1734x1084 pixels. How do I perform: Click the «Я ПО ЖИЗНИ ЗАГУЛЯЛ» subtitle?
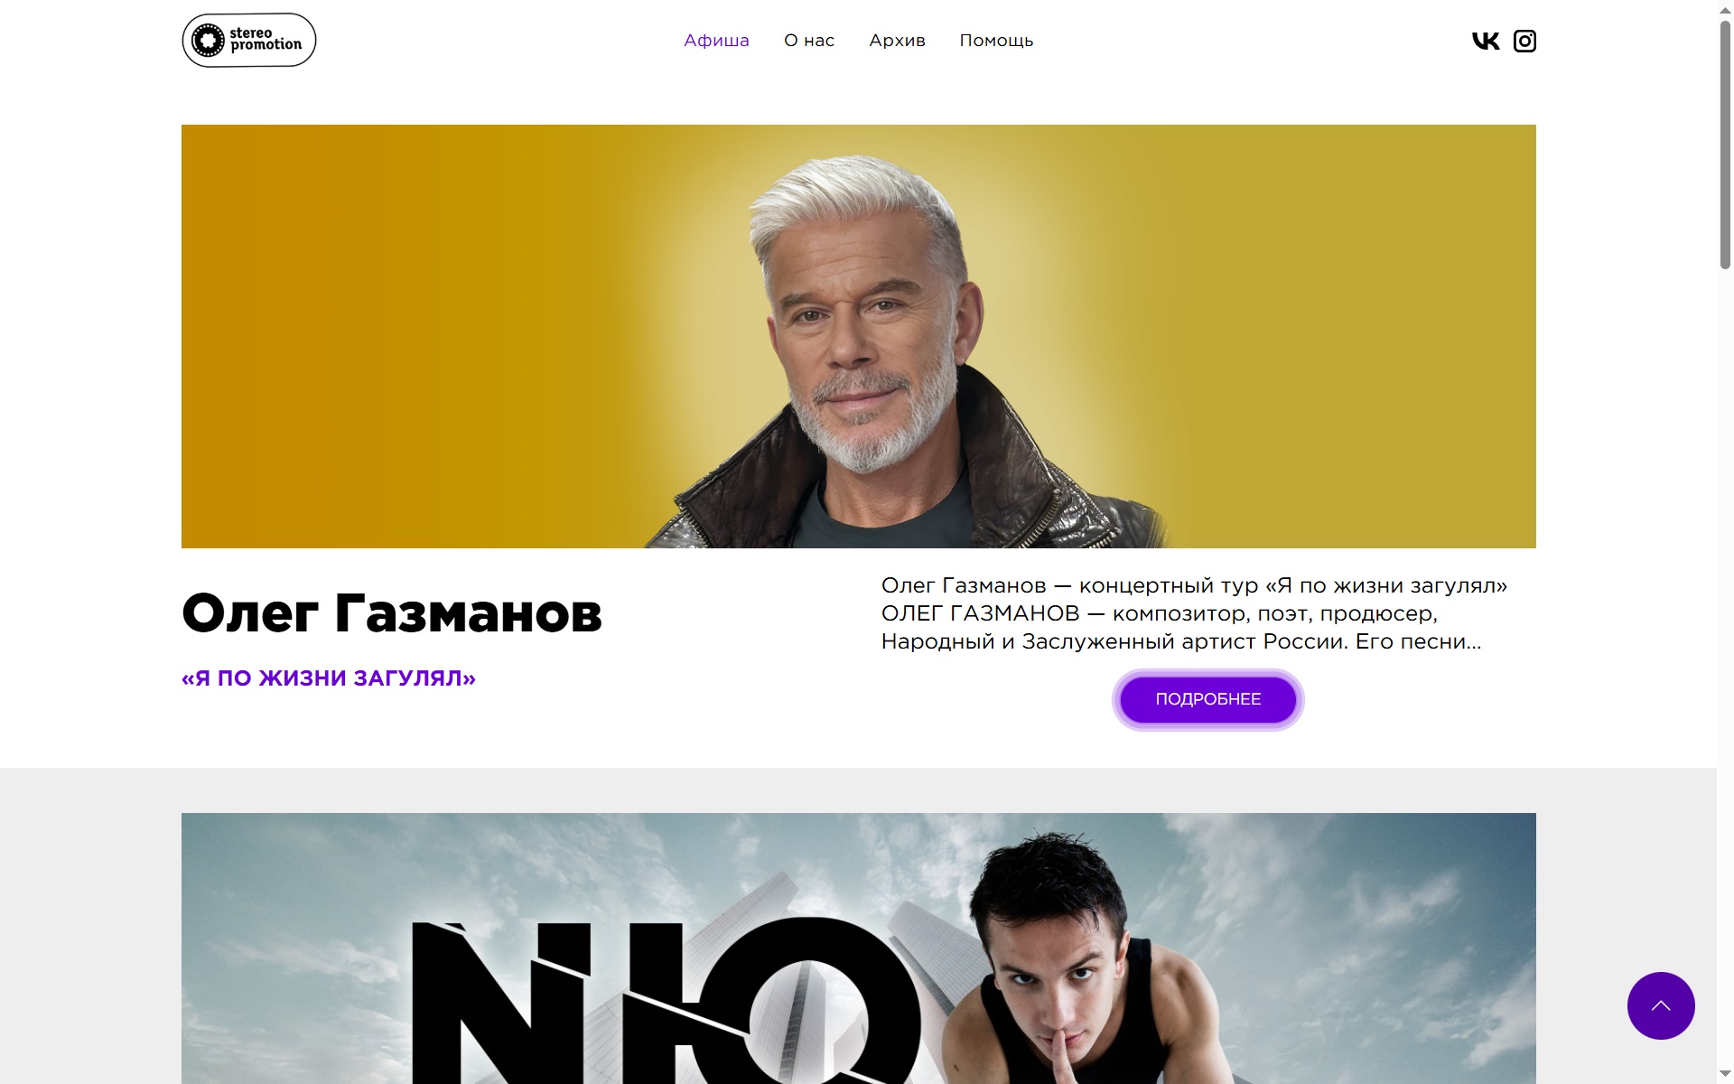click(329, 678)
